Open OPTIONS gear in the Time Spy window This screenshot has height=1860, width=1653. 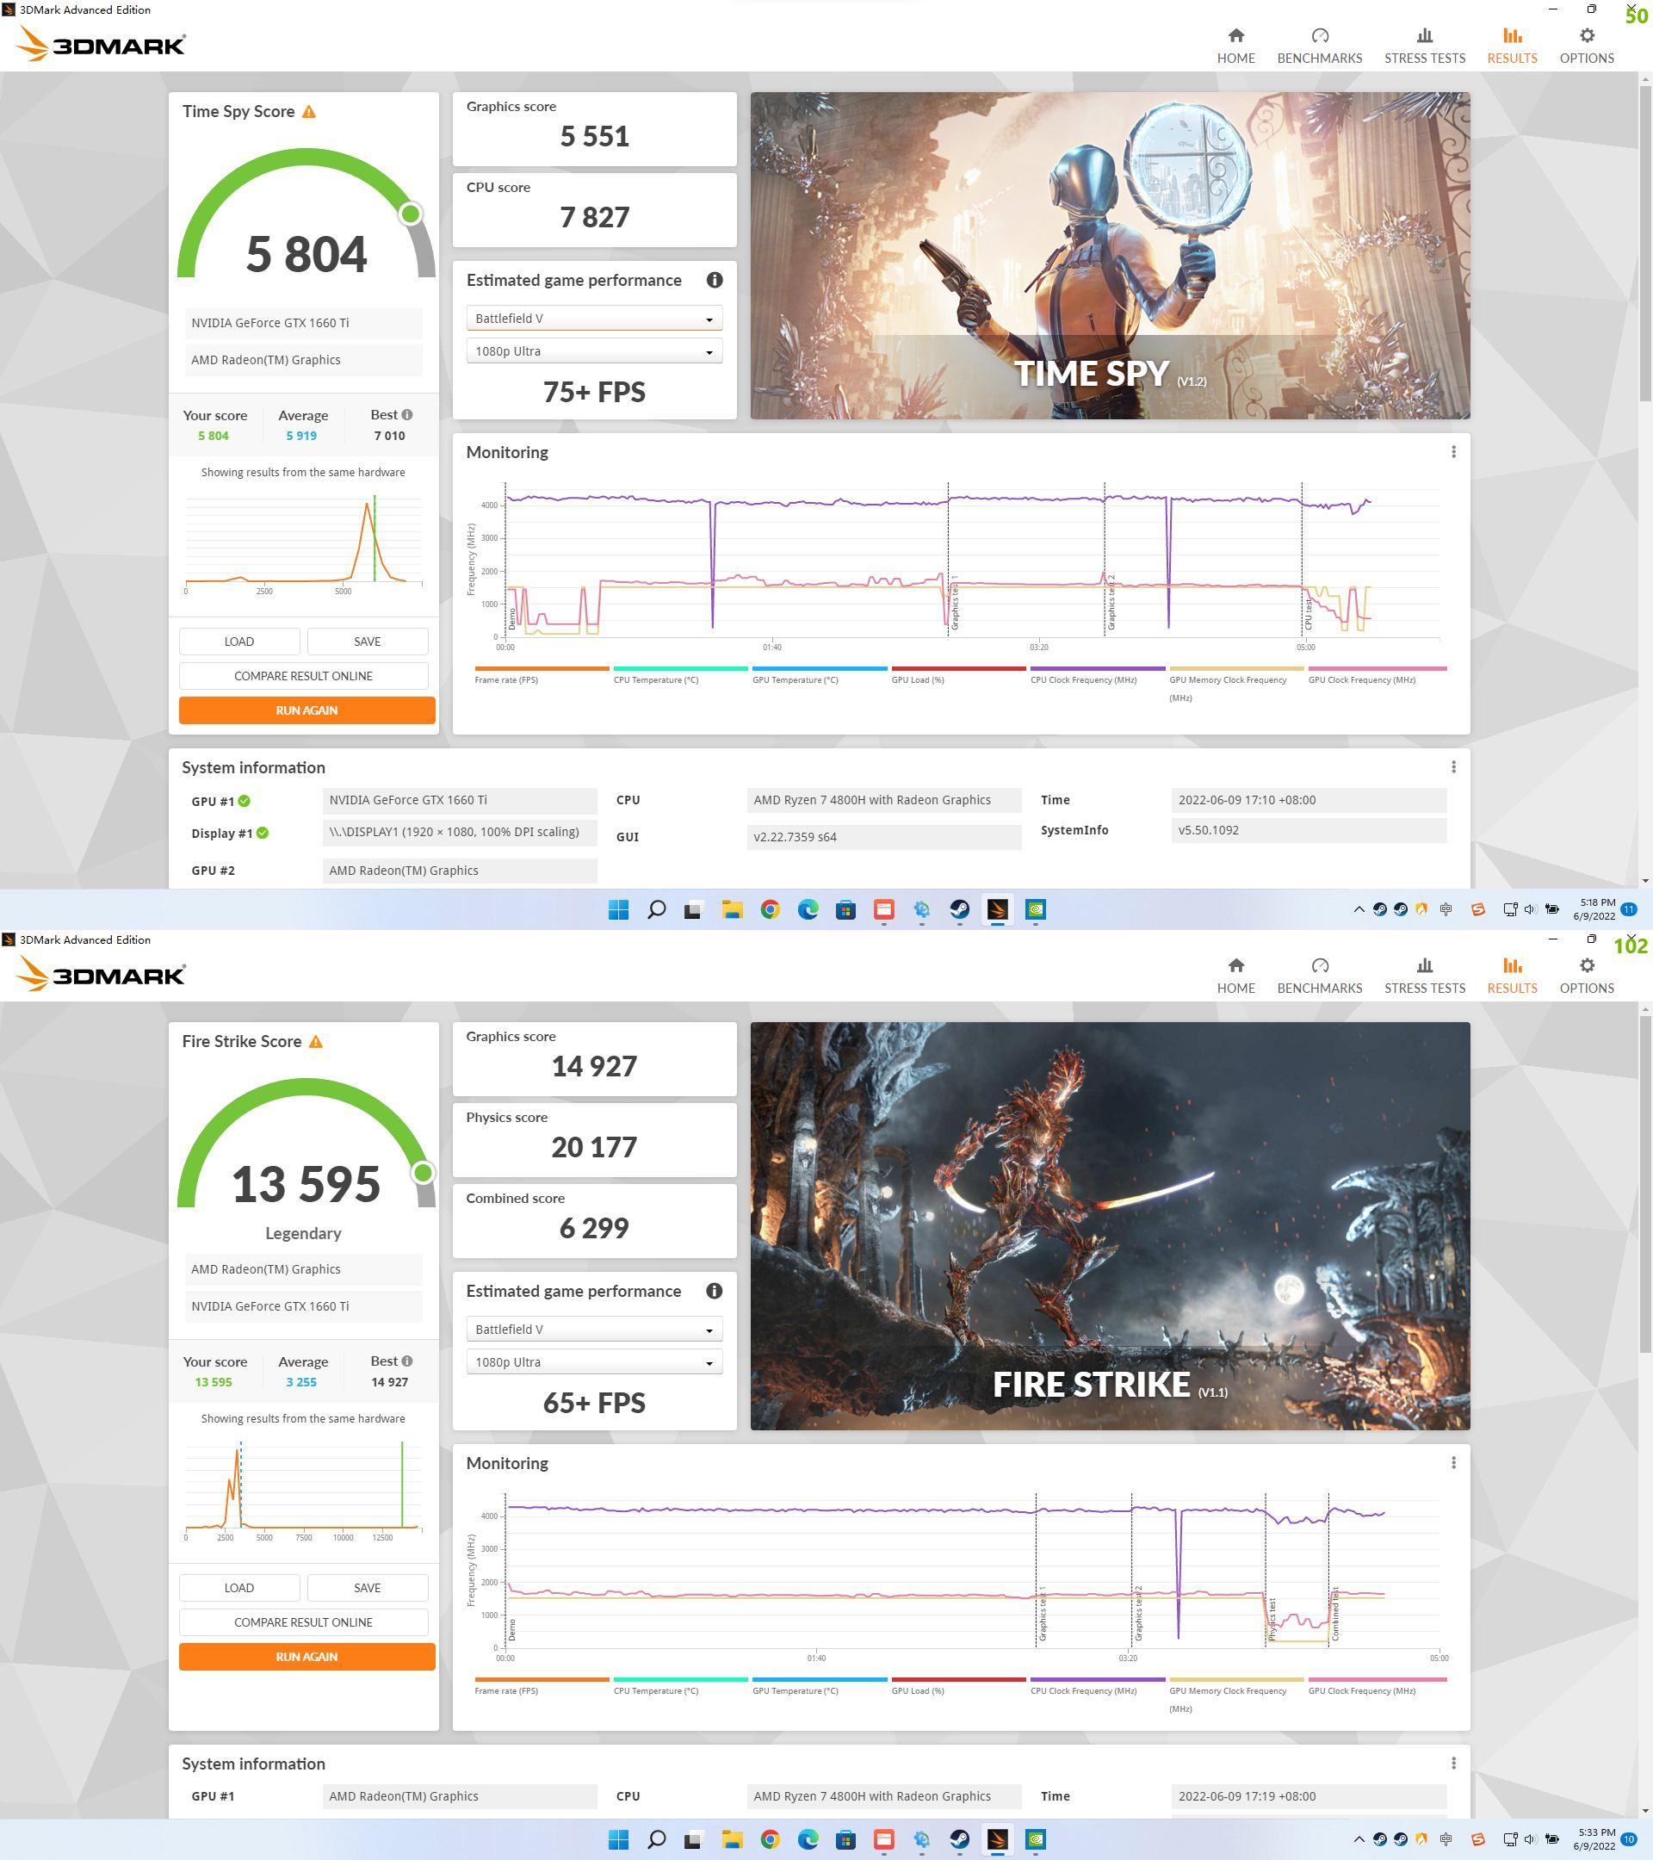pyautogui.click(x=1587, y=46)
